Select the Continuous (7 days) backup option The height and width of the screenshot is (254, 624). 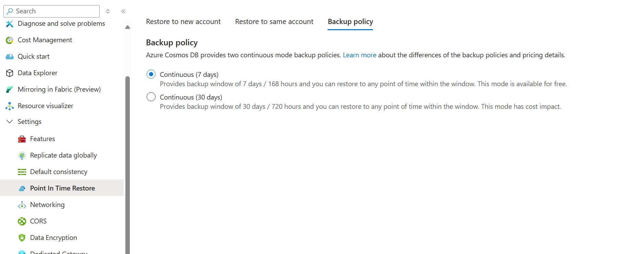151,74
